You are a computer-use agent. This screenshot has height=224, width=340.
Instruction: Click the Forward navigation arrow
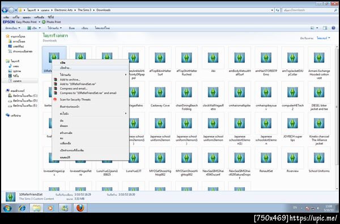pyautogui.click(x=11, y=10)
